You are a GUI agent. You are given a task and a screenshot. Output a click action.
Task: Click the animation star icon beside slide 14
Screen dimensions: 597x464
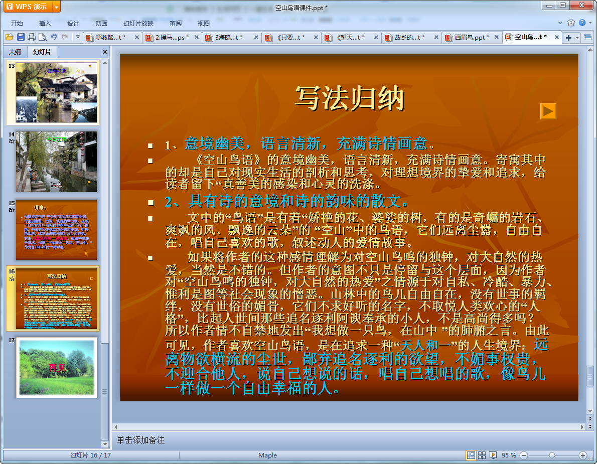[12, 141]
